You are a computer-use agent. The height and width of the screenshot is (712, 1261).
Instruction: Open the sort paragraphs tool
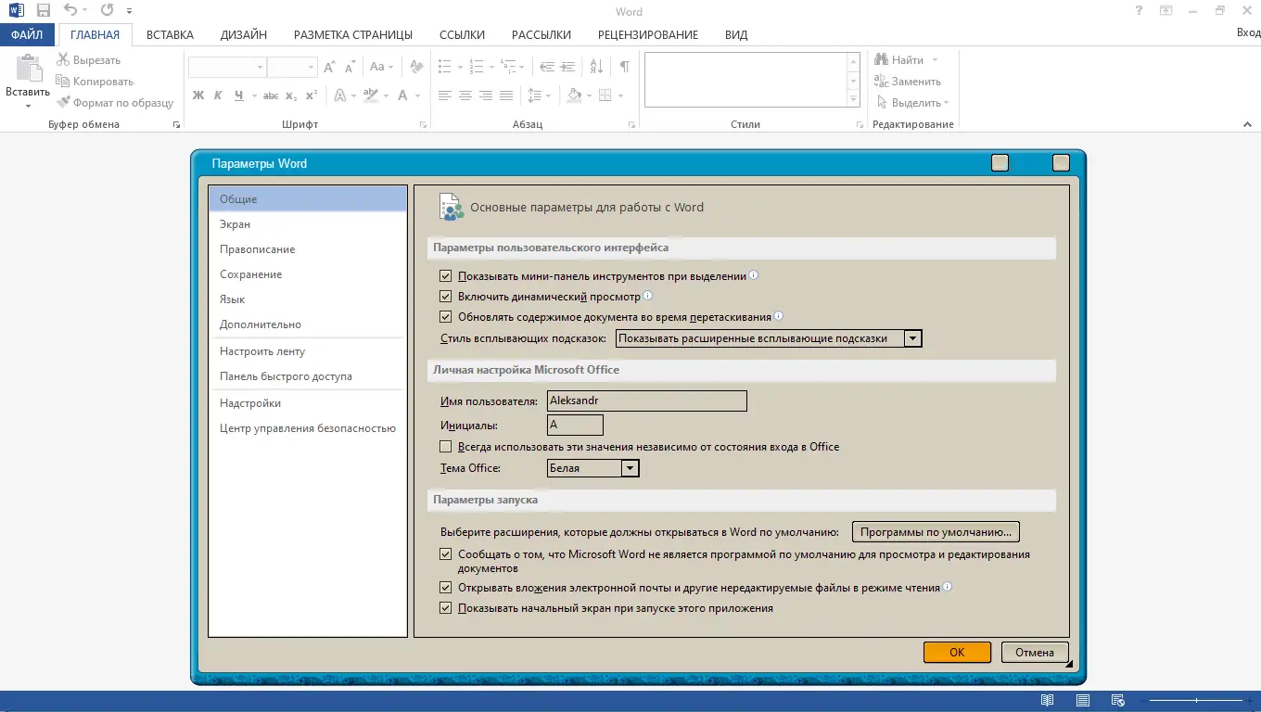pos(596,66)
